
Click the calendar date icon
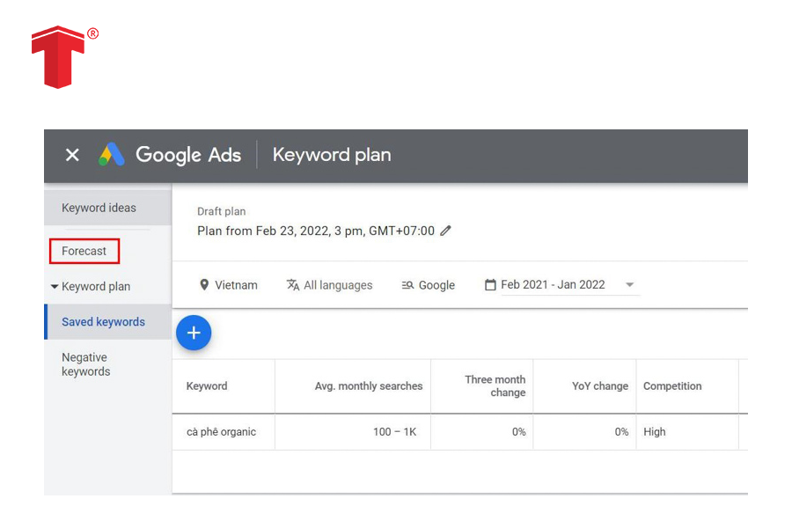point(490,285)
